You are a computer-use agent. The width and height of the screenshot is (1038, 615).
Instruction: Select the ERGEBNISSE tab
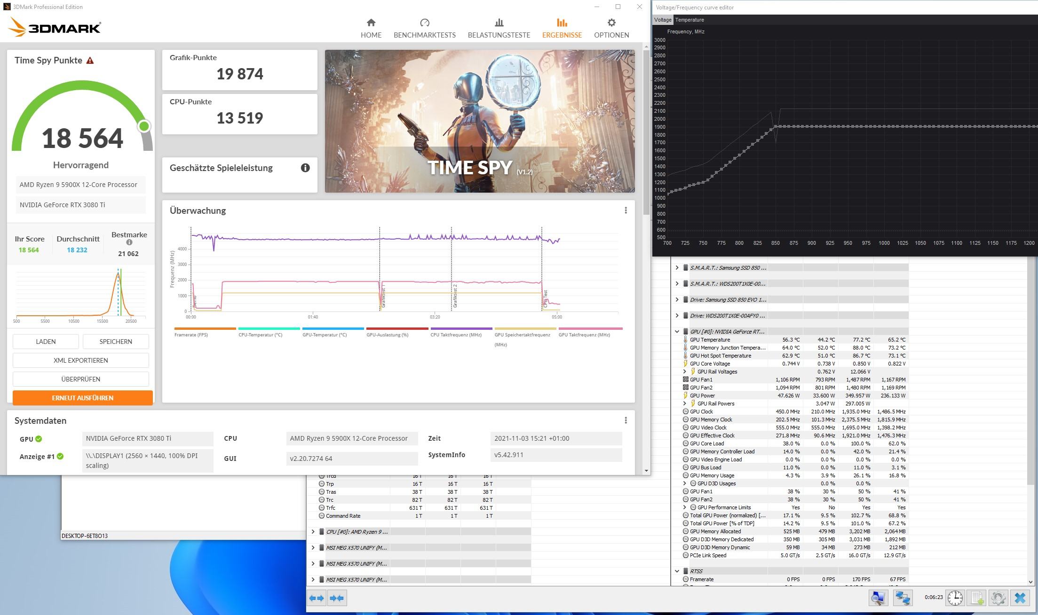click(562, 28)
